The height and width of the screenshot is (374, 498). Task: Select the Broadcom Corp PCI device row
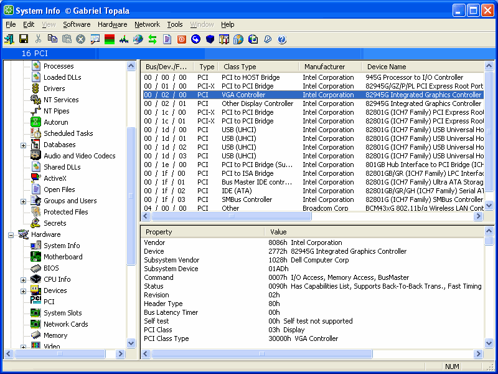click(x=311, y=208)
